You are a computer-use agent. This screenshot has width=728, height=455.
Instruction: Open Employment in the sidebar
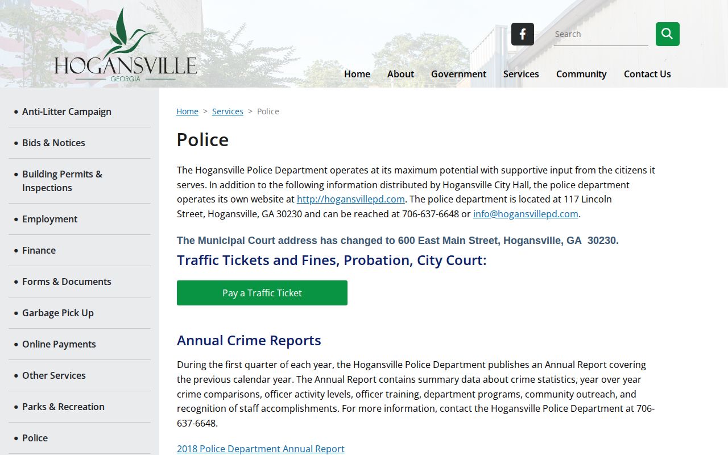click(x=49, y=219)
